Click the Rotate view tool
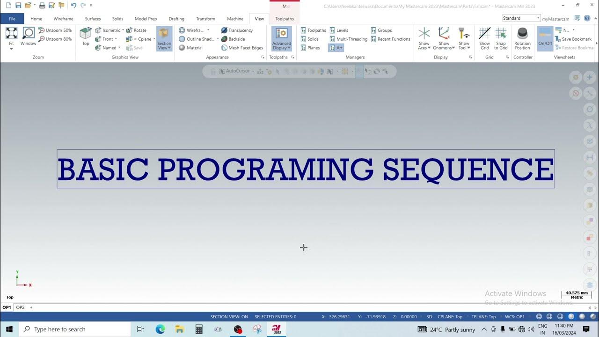Screen dimensions: 599x337 coord(137,30)
